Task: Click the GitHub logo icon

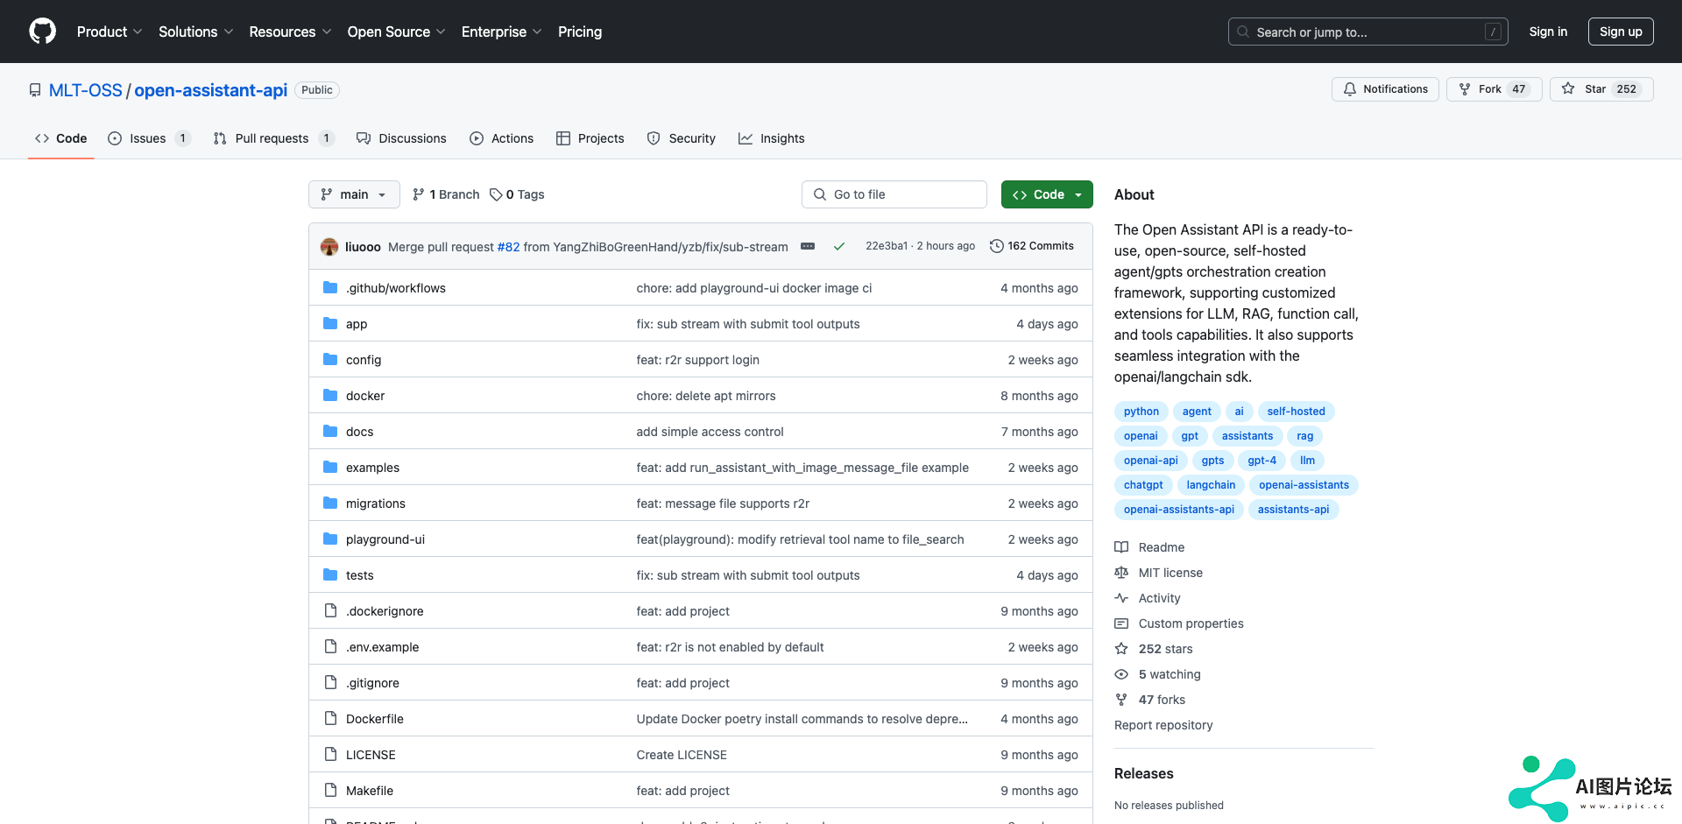Action: click(x=42, y=32)
